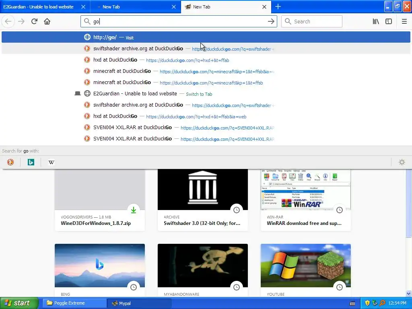The width and height of the screenshot is (412, 309).
Task: Click the 12:54 PM clock
Action: 397,303
